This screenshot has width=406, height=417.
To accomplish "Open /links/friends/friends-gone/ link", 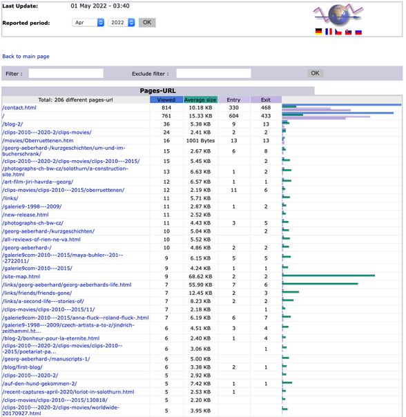I will pos(37,293).
